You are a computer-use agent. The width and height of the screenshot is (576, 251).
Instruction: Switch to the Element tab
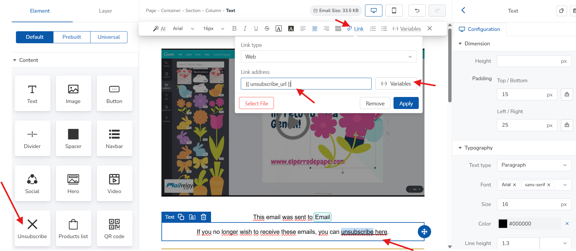(40, 11)
